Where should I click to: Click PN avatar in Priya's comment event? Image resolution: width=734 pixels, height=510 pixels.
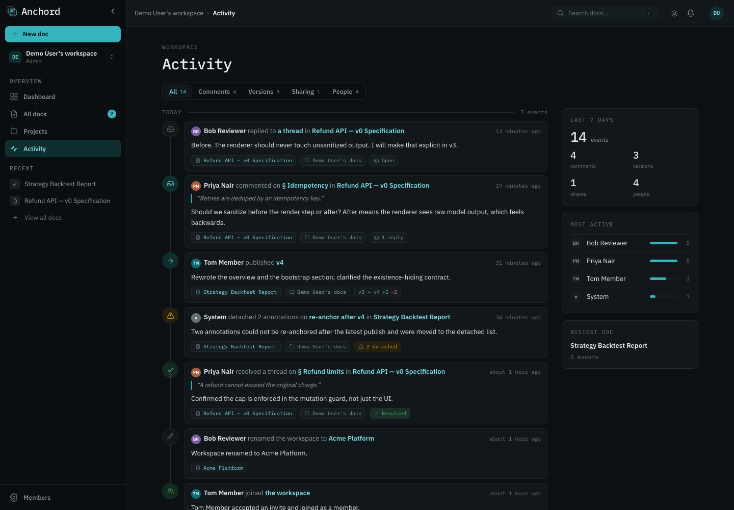pyautogui.click(x=196, y=186)
